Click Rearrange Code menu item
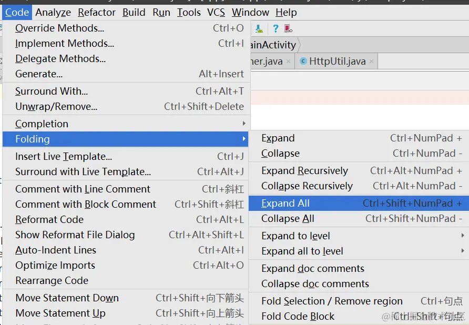469x325 pixels. coord(126,281)
